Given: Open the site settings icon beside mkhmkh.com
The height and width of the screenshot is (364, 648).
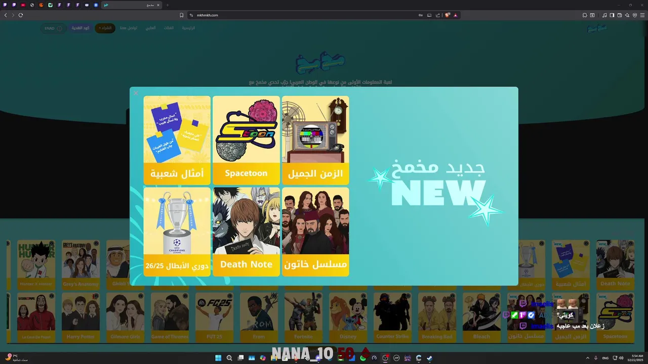Looking at the screenshot, I should tap(191, 15).
